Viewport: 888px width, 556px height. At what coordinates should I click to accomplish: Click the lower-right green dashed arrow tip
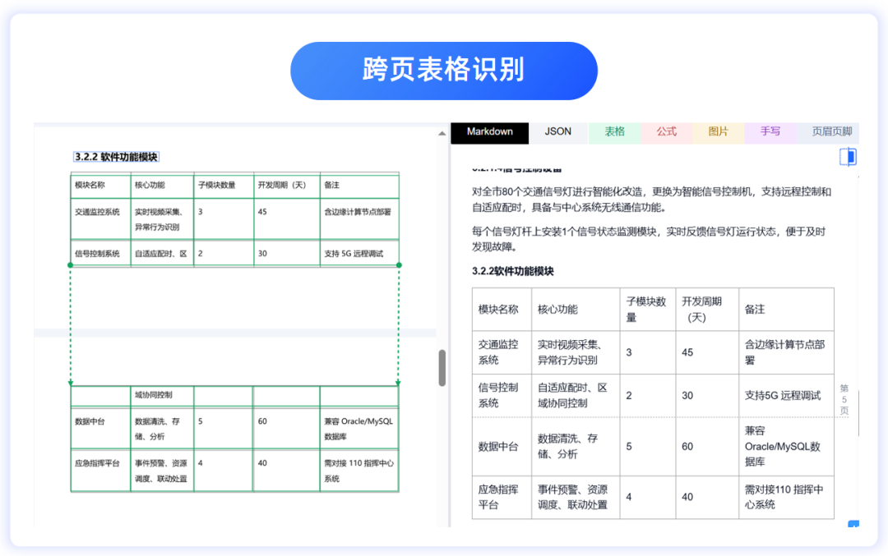point(399,383)
